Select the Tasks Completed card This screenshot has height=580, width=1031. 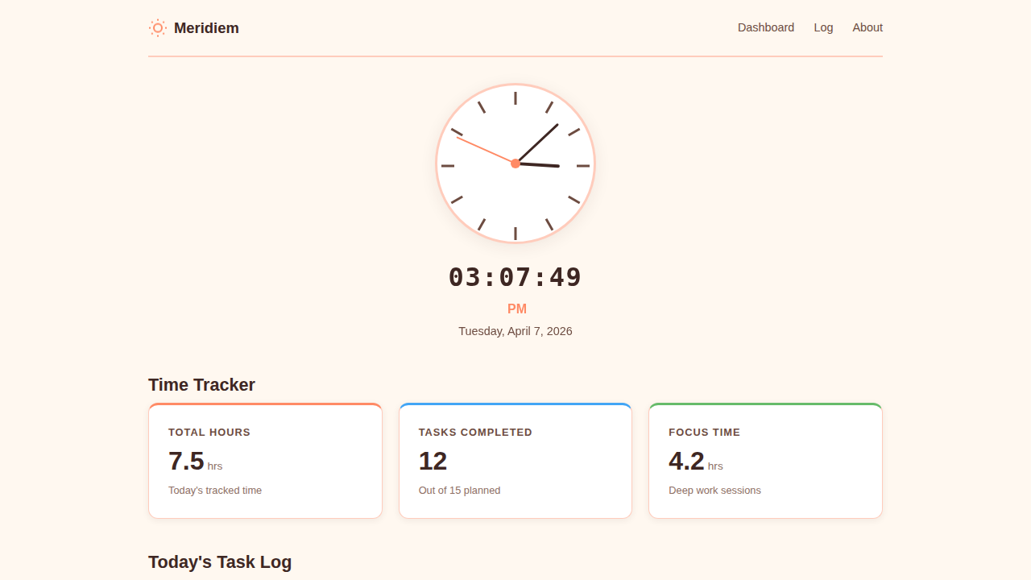click(x=515, y=461)
